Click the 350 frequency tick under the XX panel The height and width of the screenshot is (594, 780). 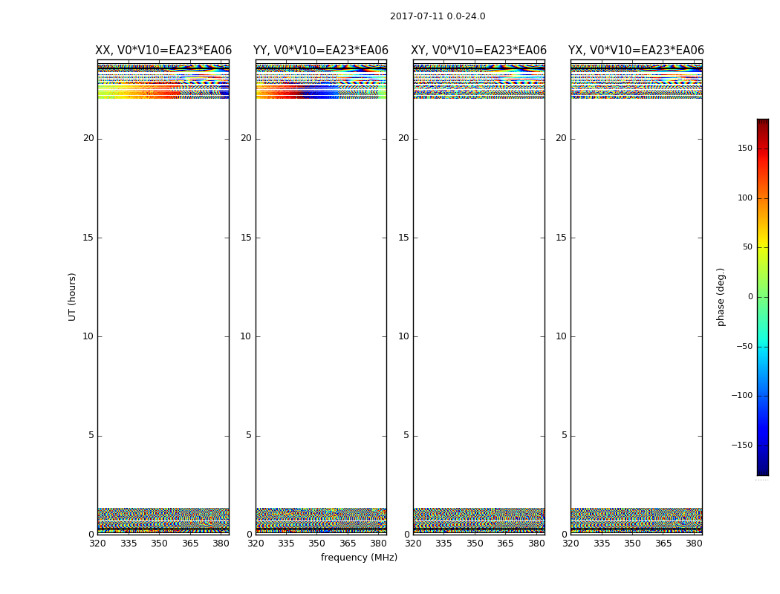click(x=159, y=544)
